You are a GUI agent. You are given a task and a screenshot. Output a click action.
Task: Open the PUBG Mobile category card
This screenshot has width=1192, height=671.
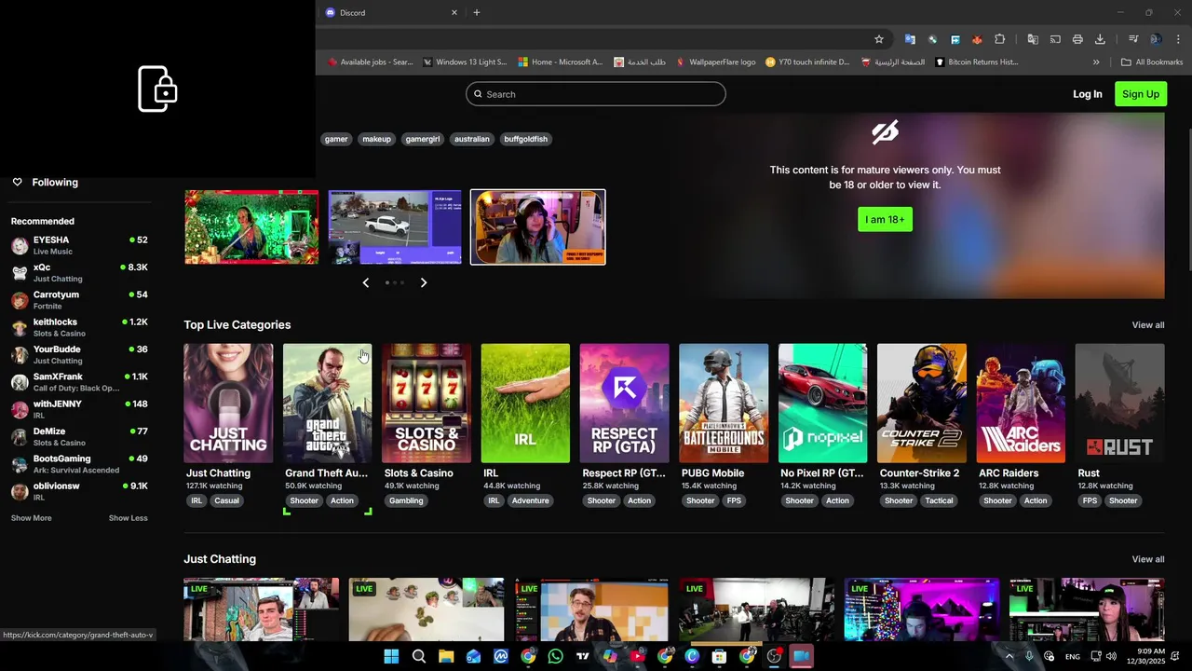[724, 404]
